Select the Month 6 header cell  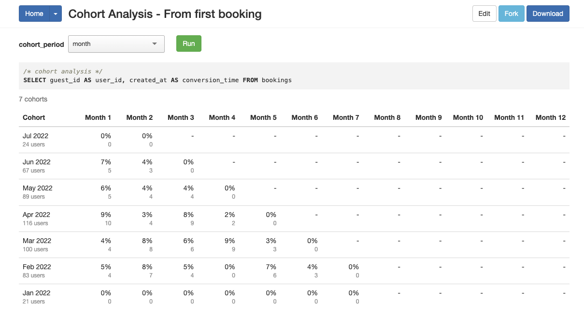(x=304, y=117)
